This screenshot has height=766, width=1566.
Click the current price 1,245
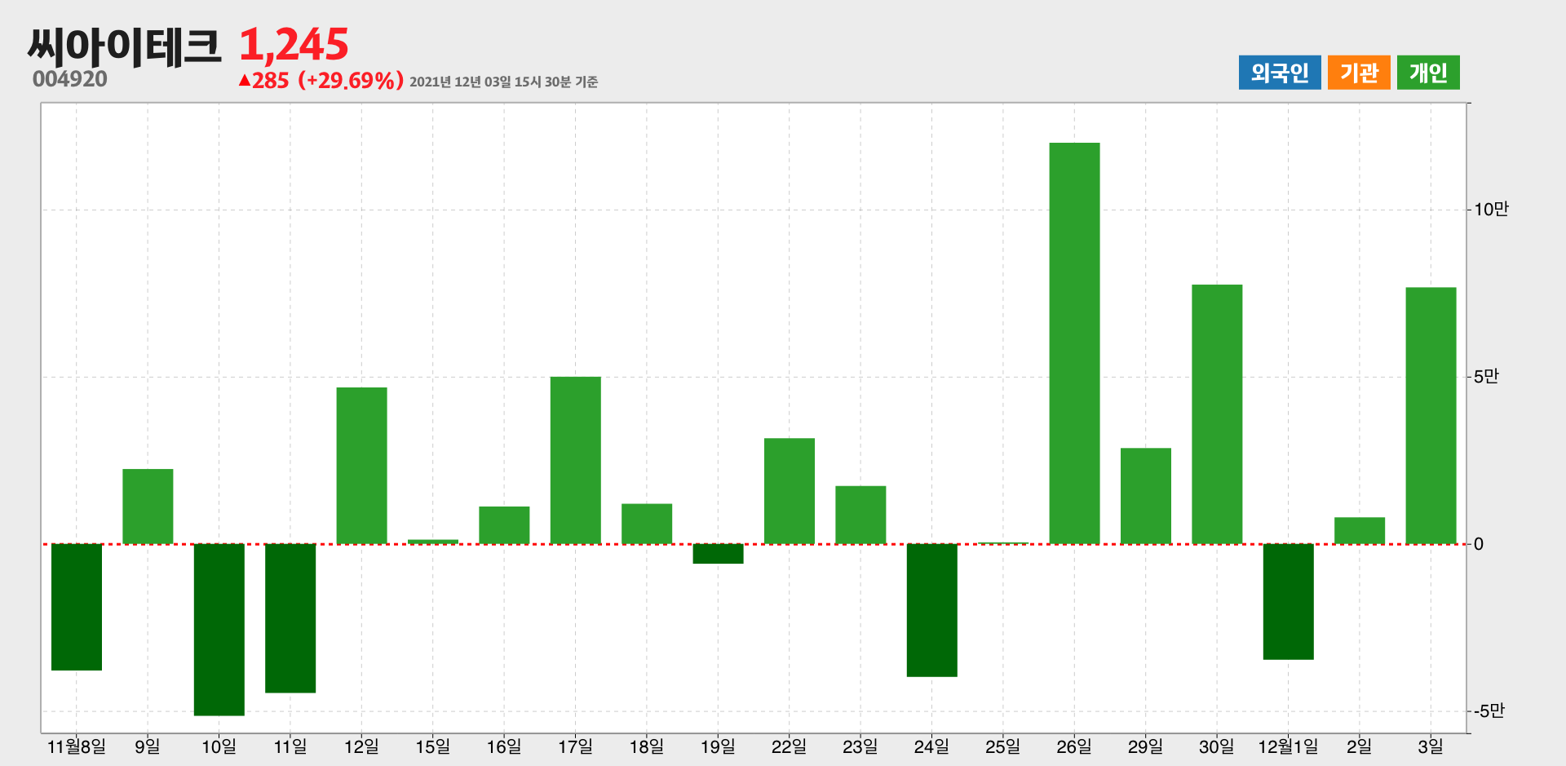(294, 44)
